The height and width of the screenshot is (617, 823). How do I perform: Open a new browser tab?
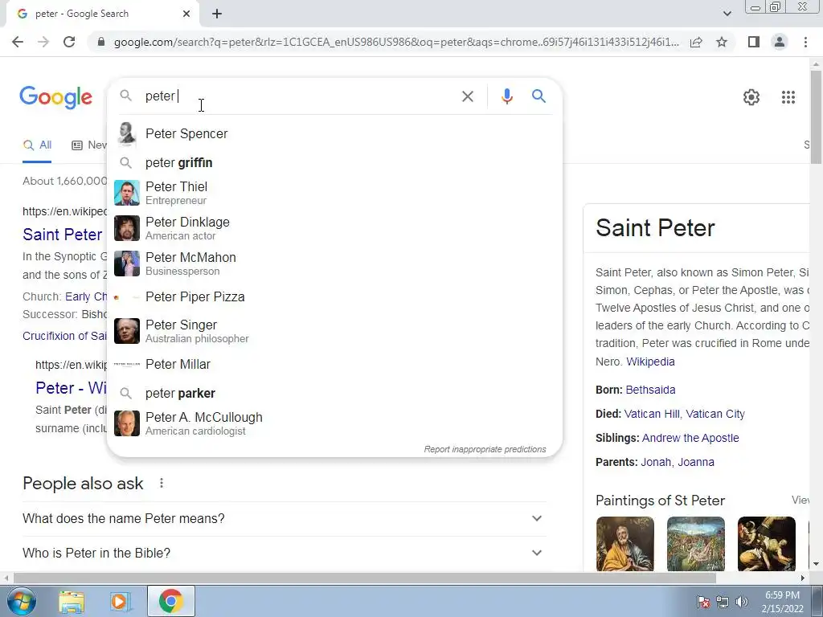click(217, 14)
